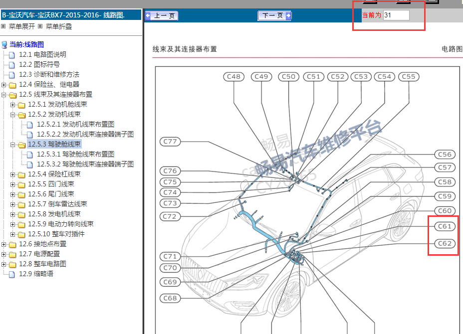Click page icon beside 12.5.2.2 端子图
The image size is (463, 334).
click(x=29, y=135)
